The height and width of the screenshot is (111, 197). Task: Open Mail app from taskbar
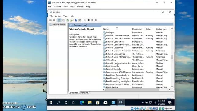(105, 103)
